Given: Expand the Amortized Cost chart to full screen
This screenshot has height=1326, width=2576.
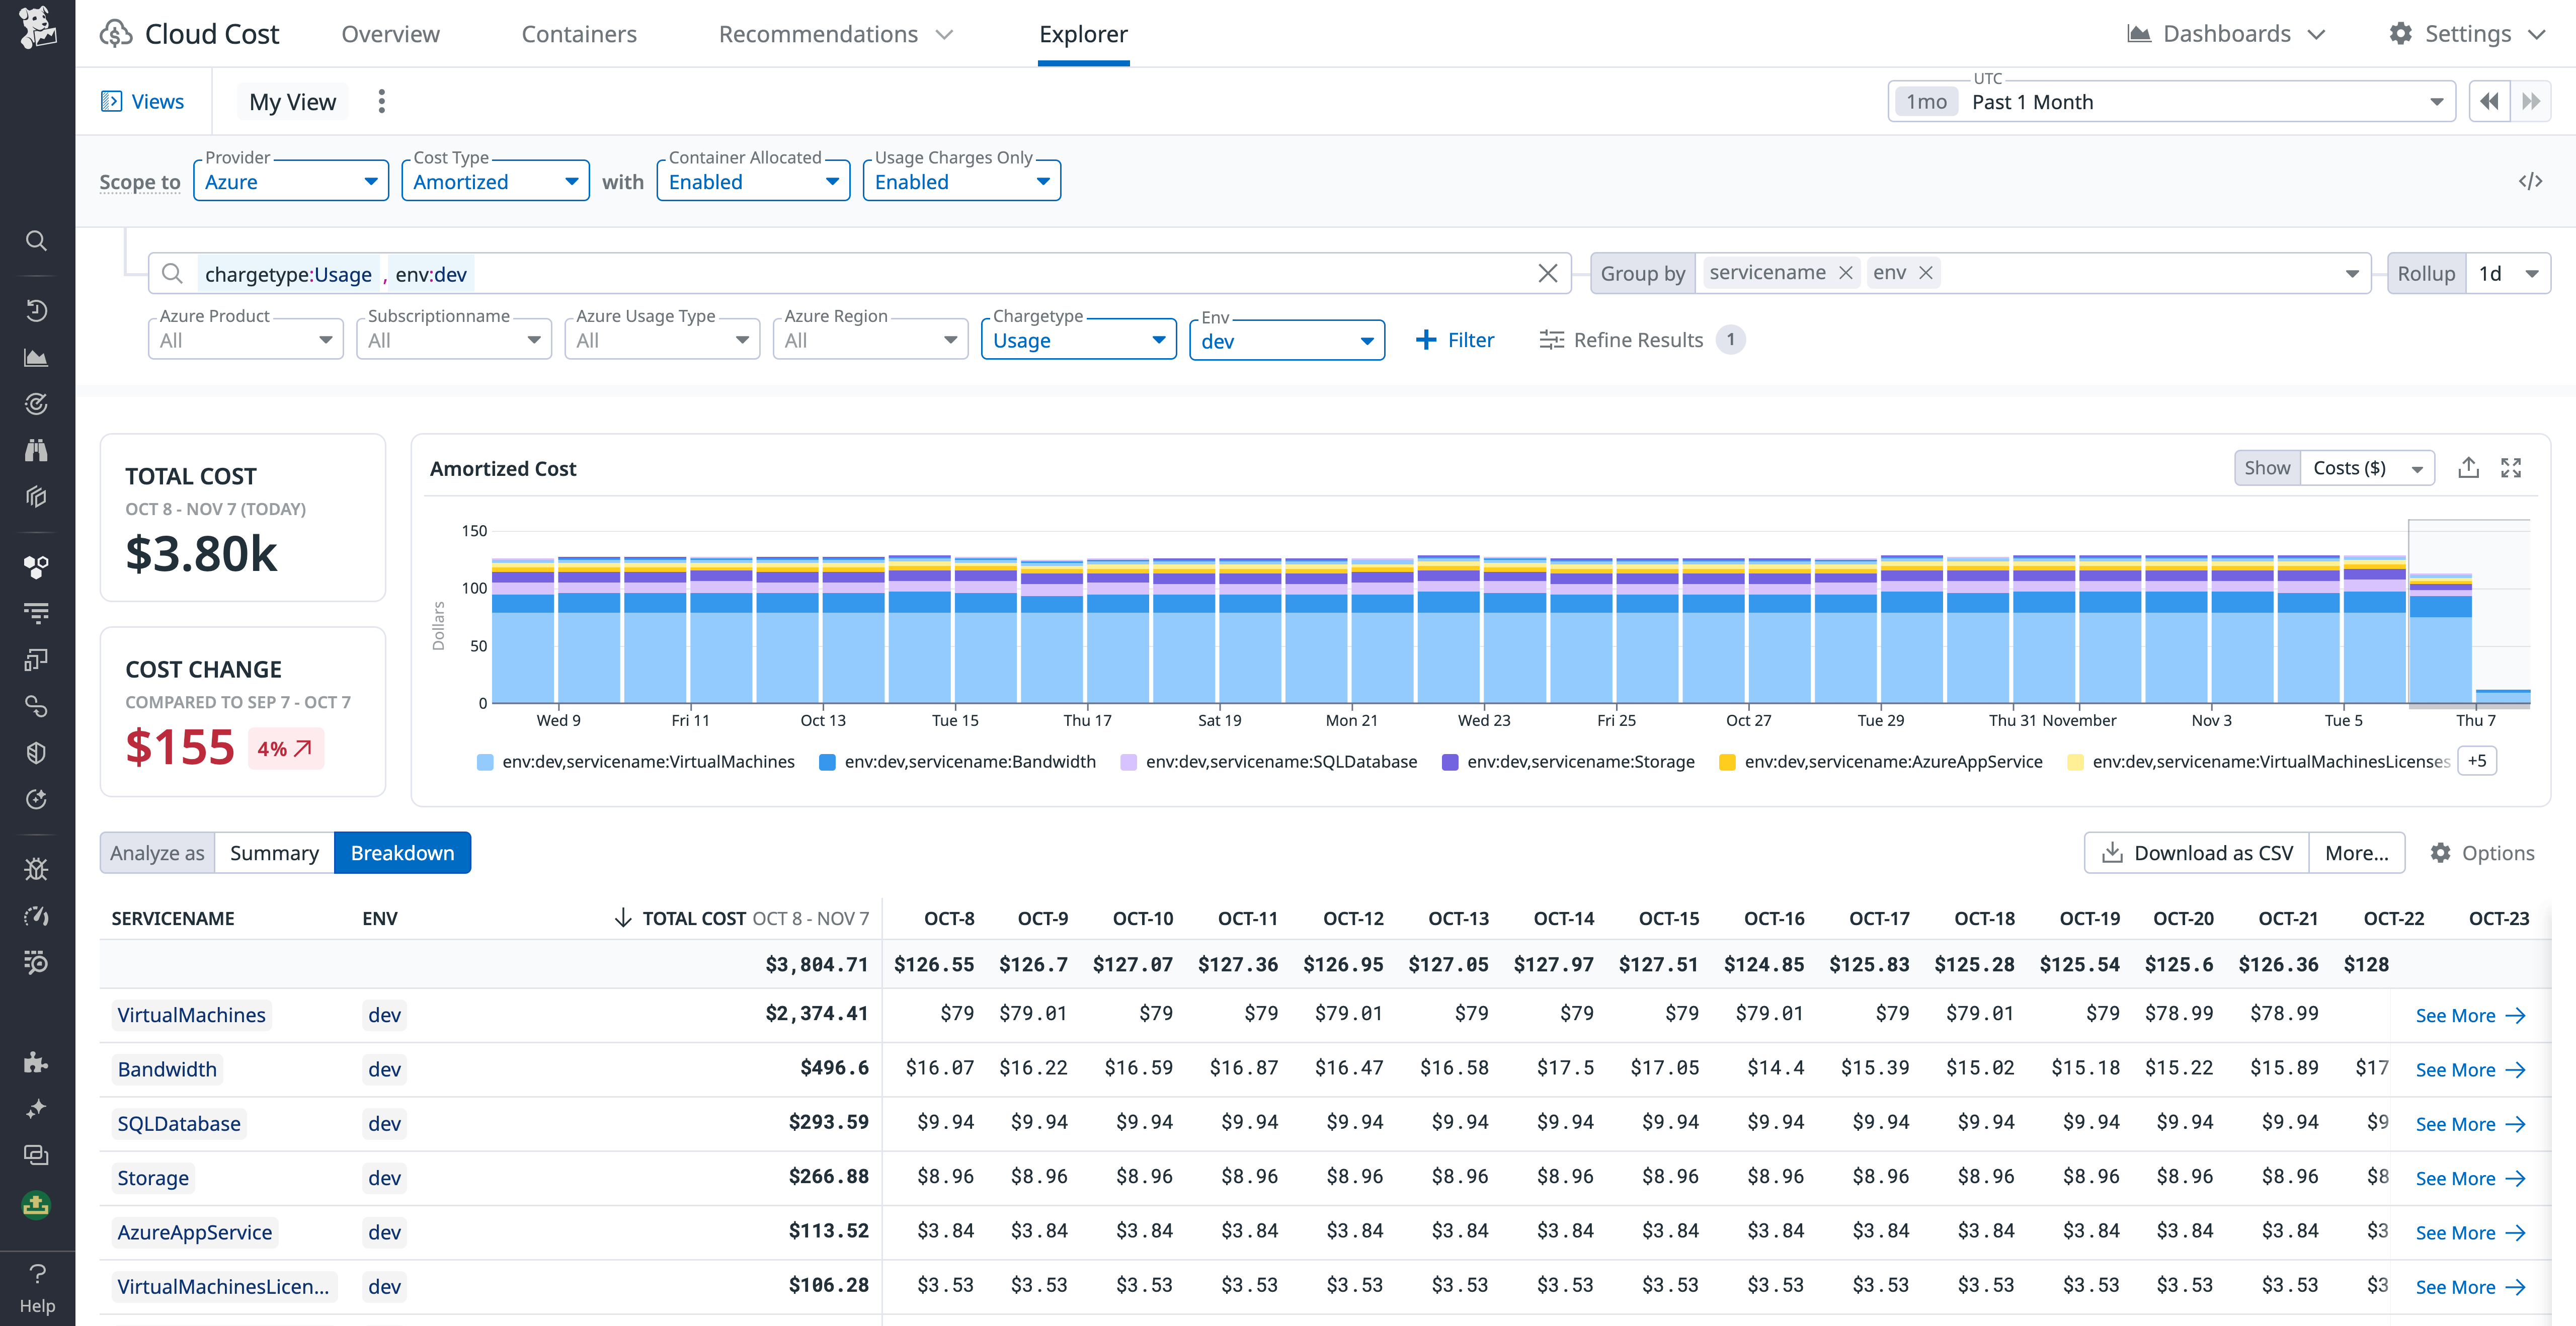Looking at the screenshot, I should 2511,467.
